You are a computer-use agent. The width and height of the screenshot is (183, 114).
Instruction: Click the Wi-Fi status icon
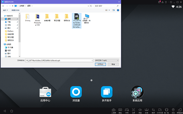point(173,7)
